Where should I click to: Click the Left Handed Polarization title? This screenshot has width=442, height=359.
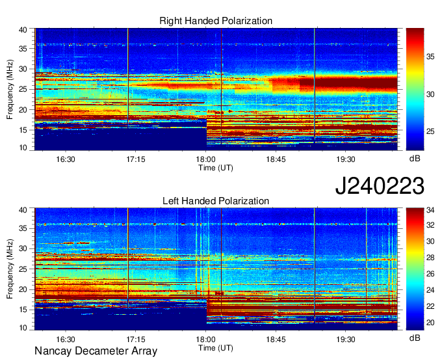216,201
